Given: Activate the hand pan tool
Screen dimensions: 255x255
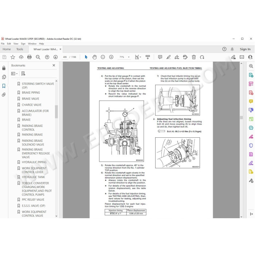Looking at the screenshot, I should click(94, 57).
